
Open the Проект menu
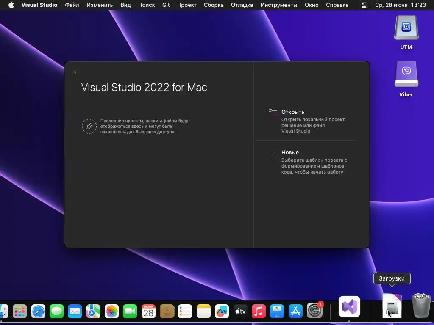coord(187,5)
